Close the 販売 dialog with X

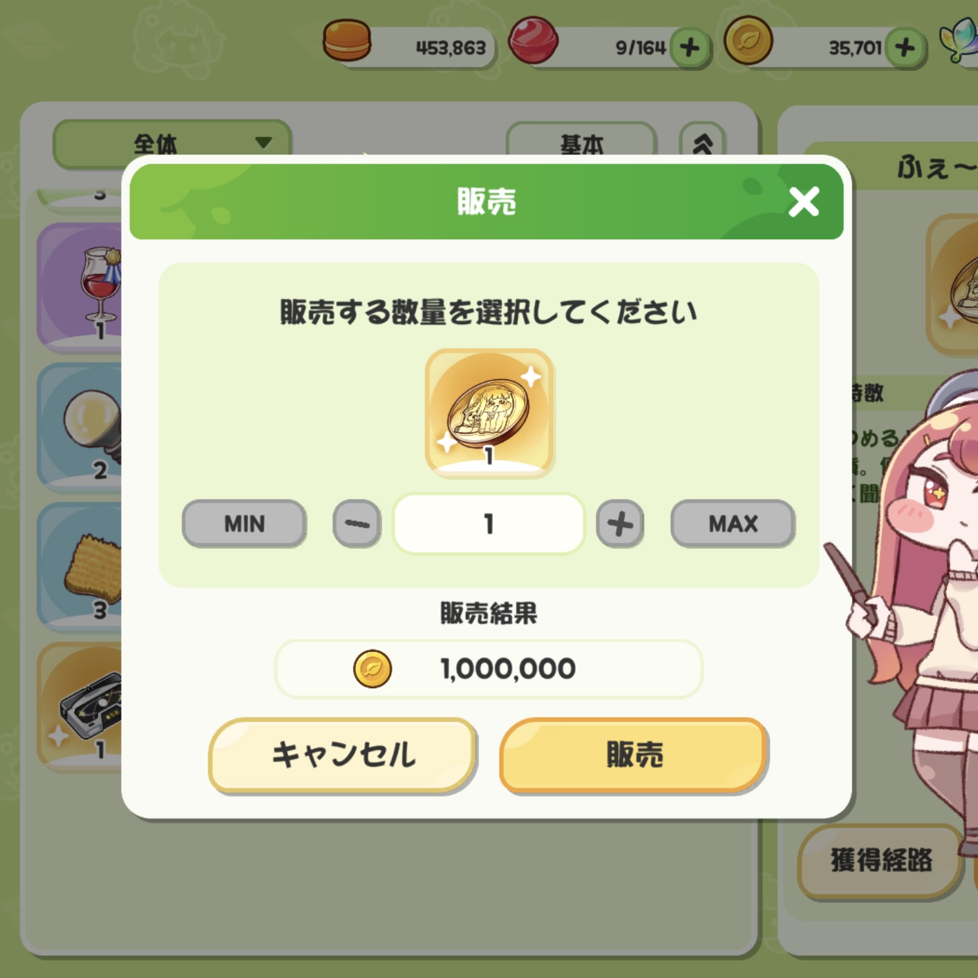tap(803, 202)
